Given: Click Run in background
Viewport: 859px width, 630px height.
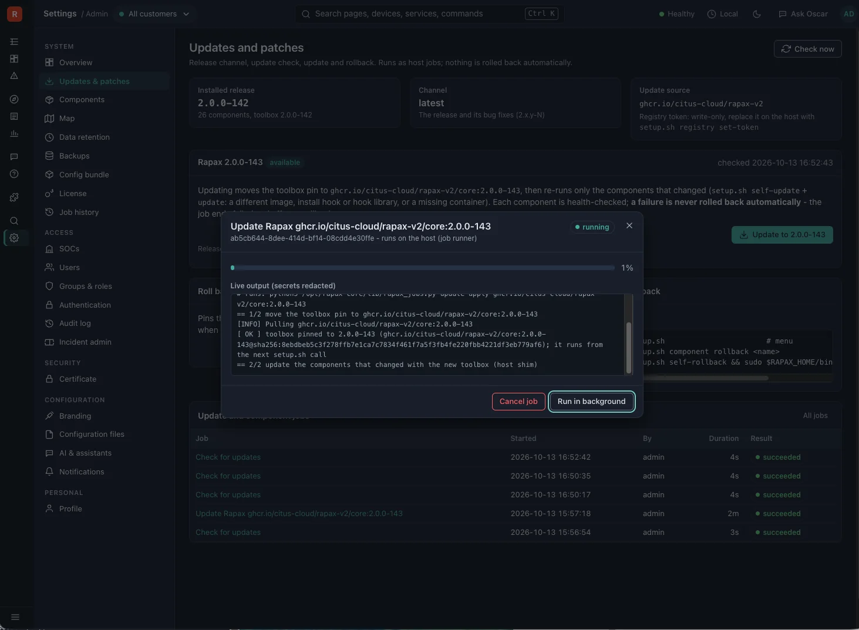Looking at the screenshot, I should [x=591, y=402].
